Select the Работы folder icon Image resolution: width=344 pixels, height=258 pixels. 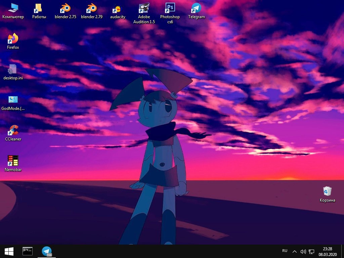pos(39,10)
